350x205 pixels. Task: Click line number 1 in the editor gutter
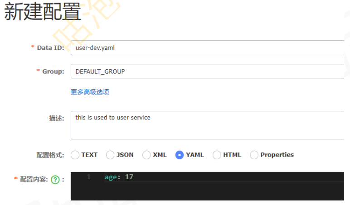[89, 177]
